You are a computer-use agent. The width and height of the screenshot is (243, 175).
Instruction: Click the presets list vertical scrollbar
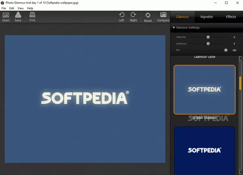[x=241, y=83]
